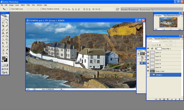Open the Image menu
Screen dimensions: 184x110
11,5
